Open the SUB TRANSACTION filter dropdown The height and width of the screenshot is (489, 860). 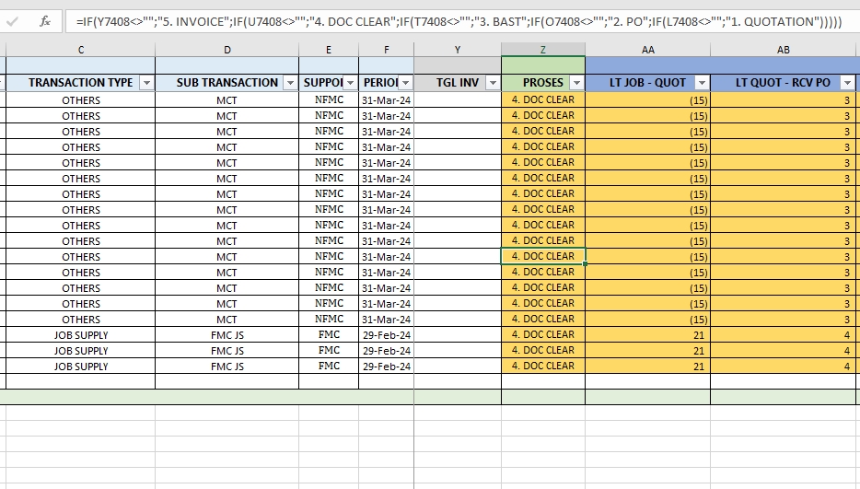(290, 83)
